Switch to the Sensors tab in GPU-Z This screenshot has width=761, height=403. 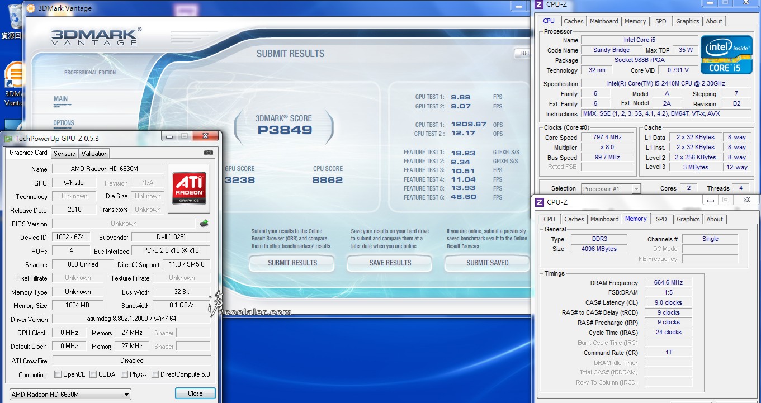[x=64, y=153]
